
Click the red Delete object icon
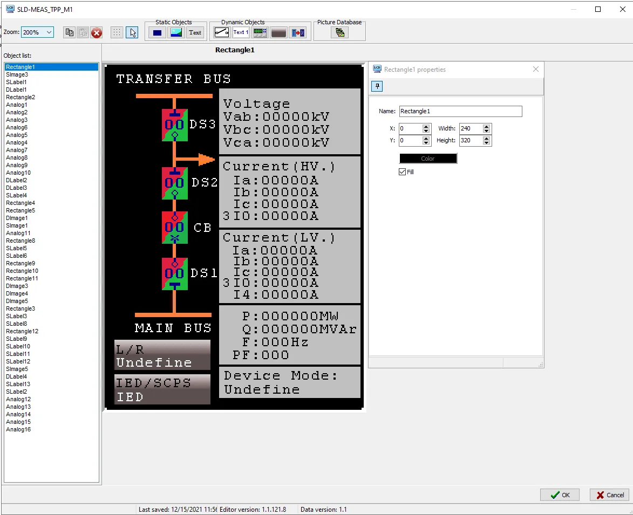(x=97, y=33)
